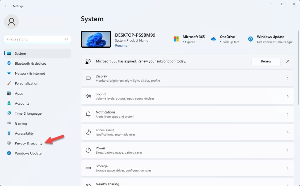Click the Privacy & security shield icon
The width and height of the screenshot is (300, 186).
point(9,143)
